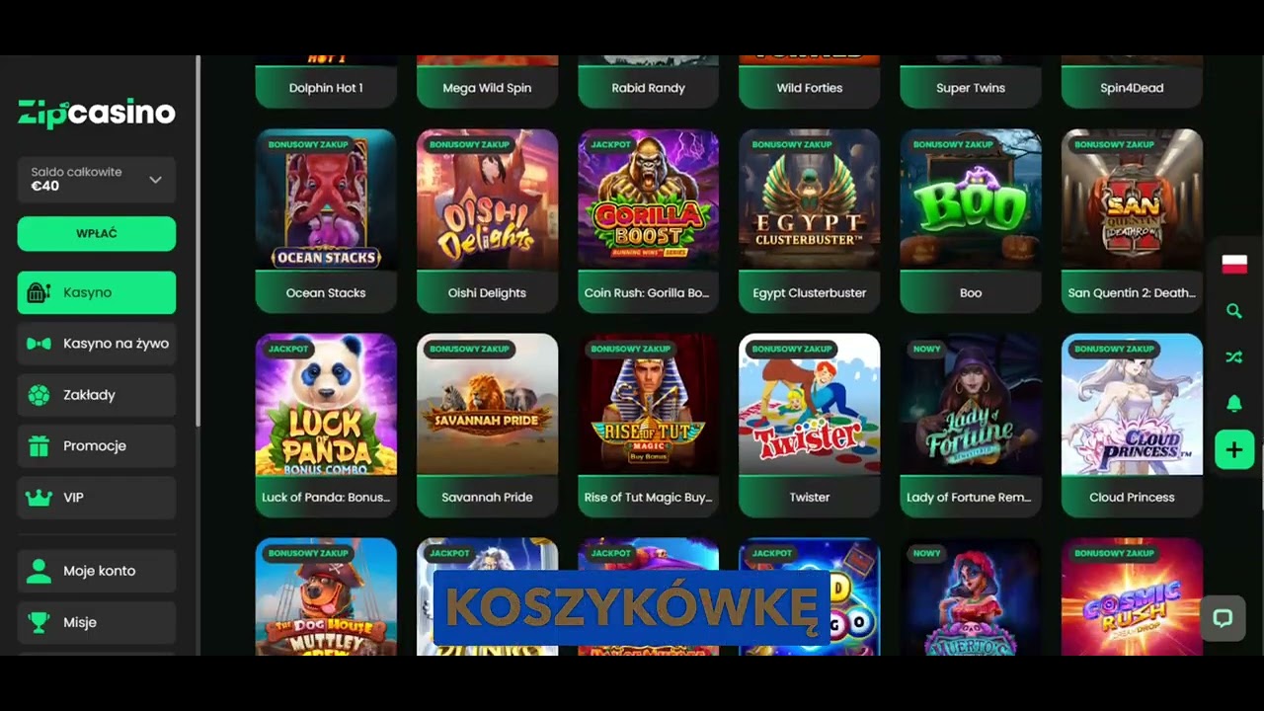Click the Zipcasino logo
The height and width of the screenshot is (711, 1264).
97,114
